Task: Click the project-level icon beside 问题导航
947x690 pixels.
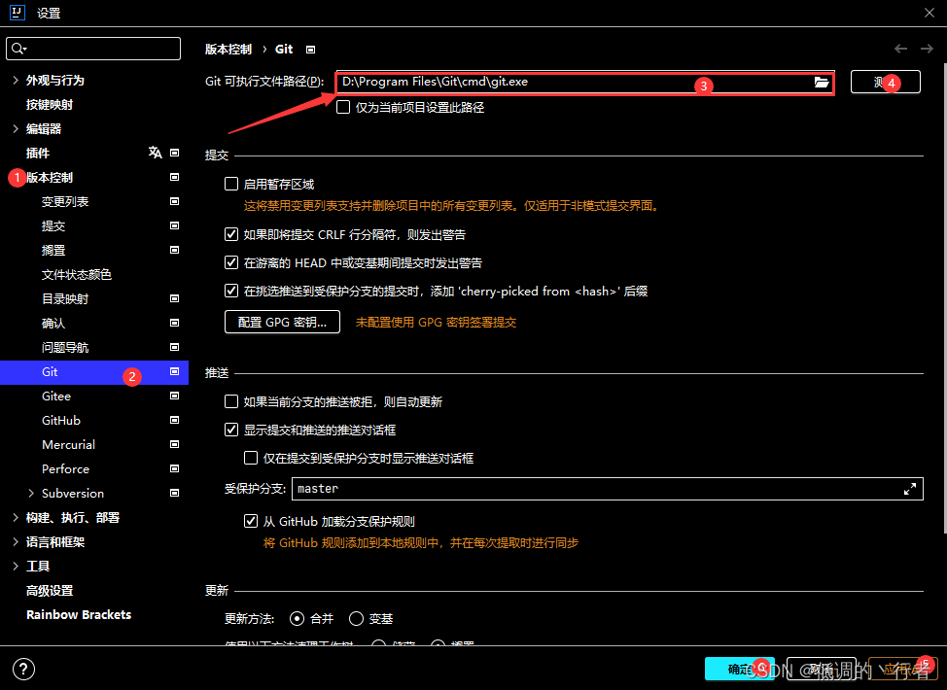Action: [175, 347]
